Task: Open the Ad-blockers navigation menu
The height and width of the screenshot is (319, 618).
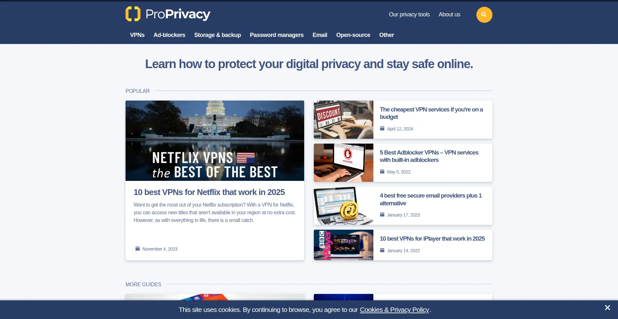Action: (169, 35)
